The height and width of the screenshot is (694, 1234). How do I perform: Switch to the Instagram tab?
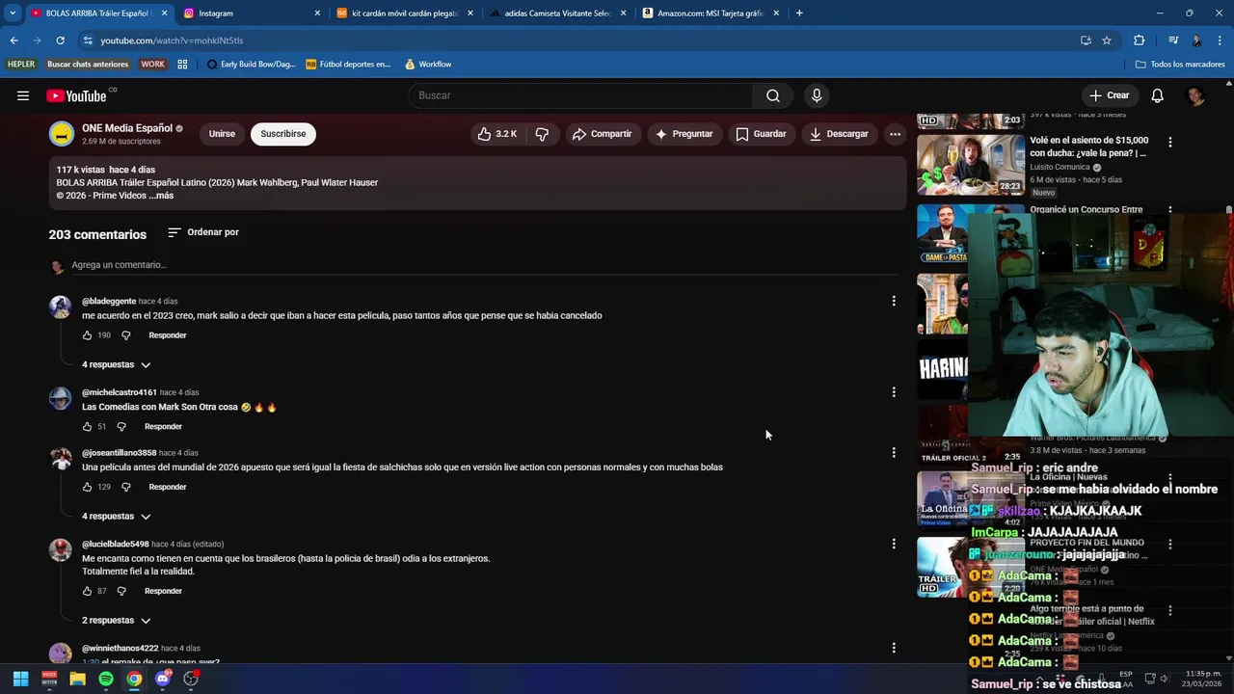click(x=252, y=13)
